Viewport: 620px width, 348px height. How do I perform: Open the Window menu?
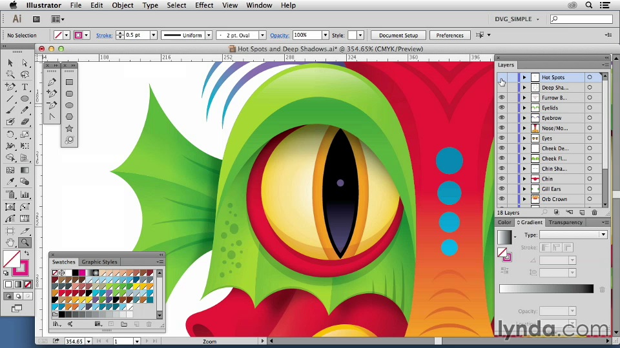[259, 5]
